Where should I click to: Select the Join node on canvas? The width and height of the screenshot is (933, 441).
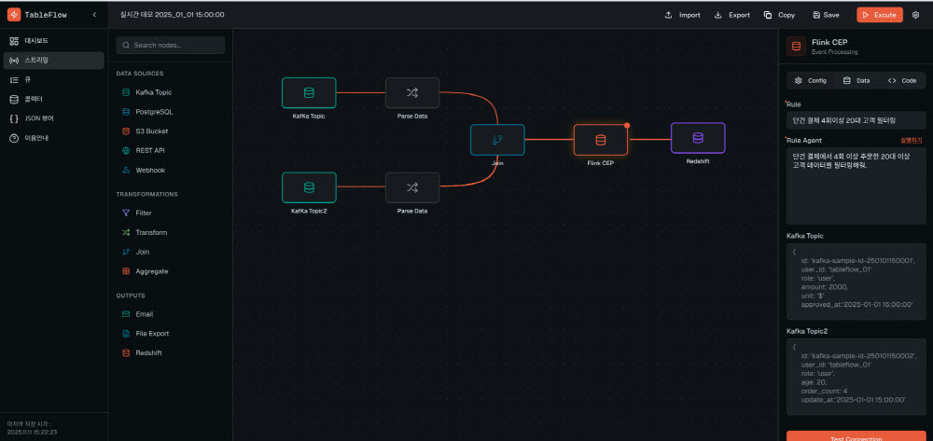pyautogui.click(x=497, y=140)
